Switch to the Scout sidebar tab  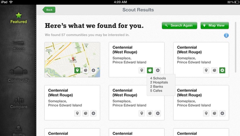[19, 46]
